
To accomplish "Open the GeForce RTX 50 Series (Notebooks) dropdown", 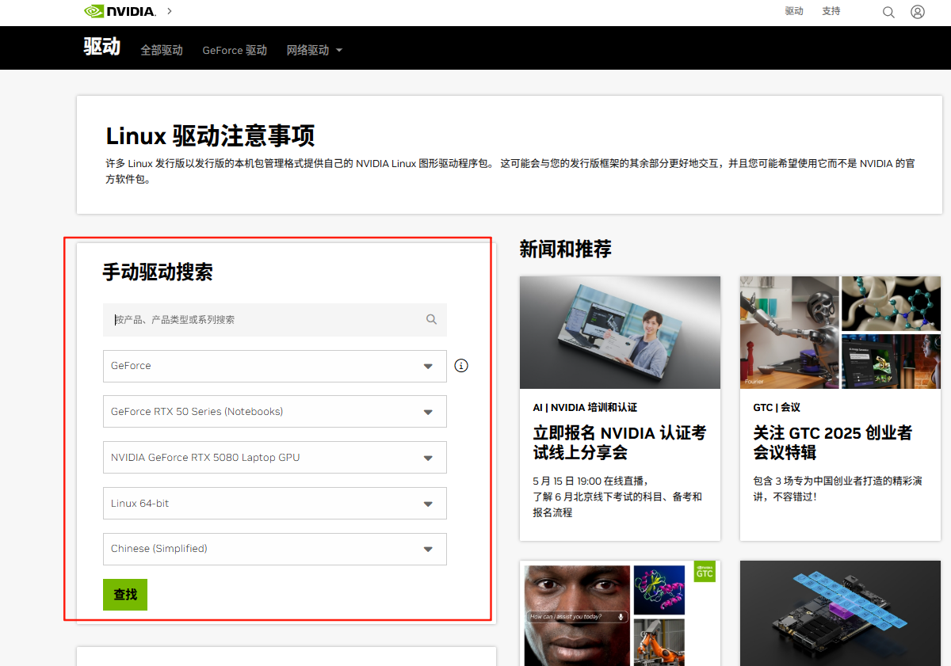I will 275,412.
